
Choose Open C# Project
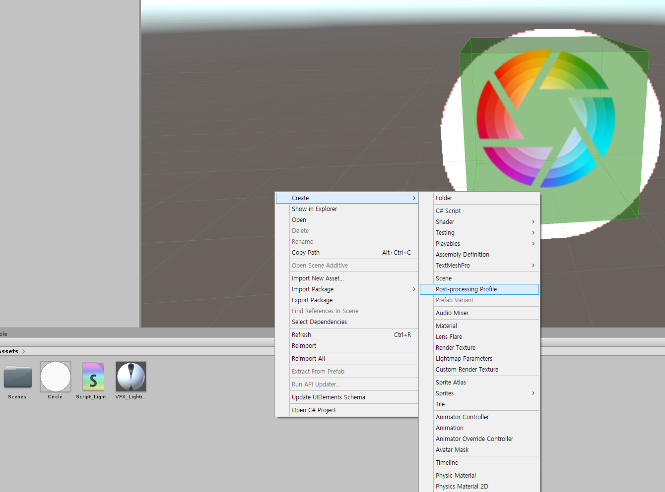[347, 410]
